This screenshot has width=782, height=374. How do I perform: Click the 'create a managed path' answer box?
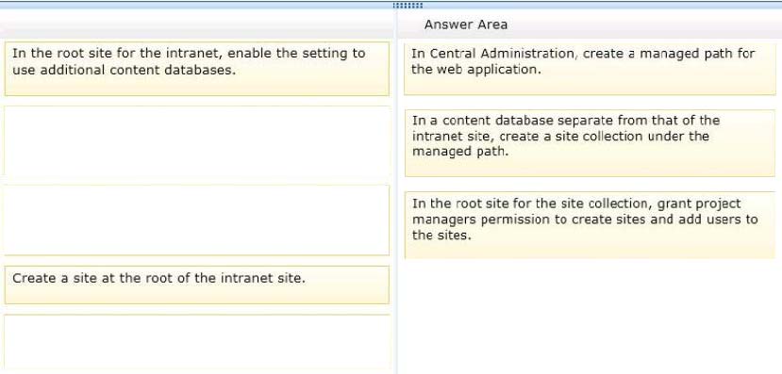[x=590, y=68]
